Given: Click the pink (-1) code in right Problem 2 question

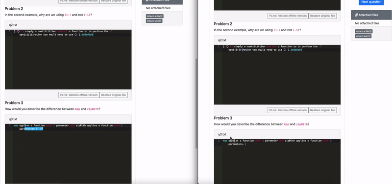Looking at the screenshot, I should click(x=295, y=30).
